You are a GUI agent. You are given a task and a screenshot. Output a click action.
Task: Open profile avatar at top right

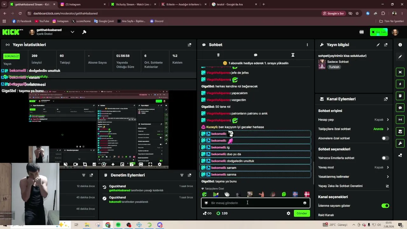[395, 32]
